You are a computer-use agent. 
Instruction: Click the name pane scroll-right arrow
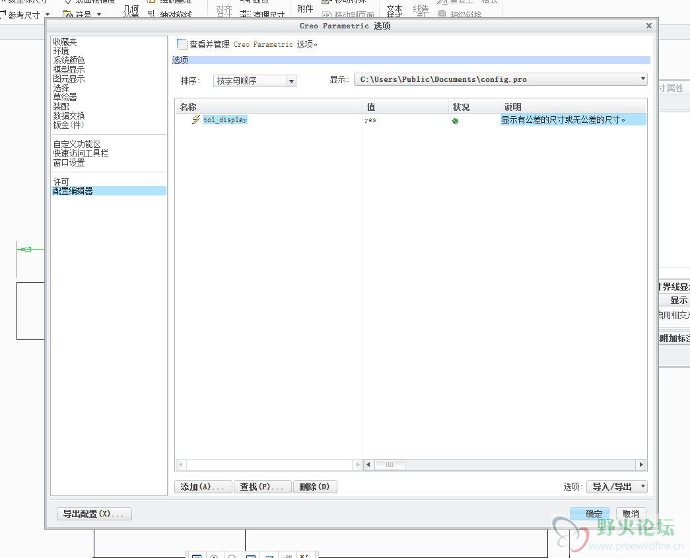(357, 464)
